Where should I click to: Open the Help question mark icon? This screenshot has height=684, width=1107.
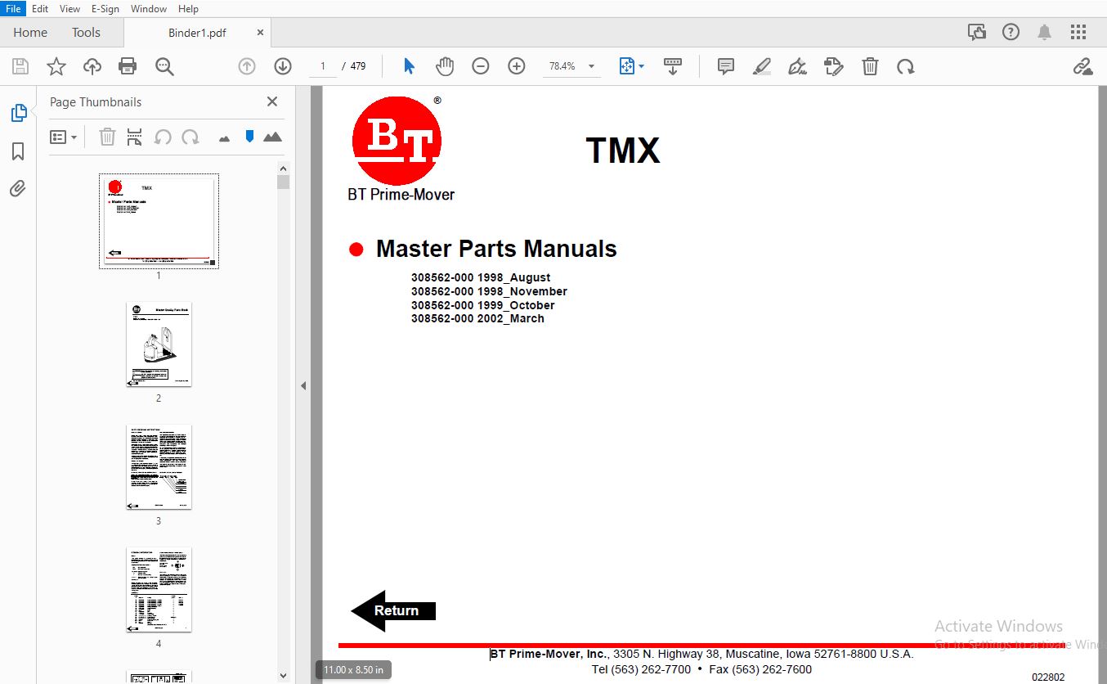pos(1011,32)
